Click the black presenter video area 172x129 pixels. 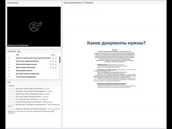pos(34,27)
